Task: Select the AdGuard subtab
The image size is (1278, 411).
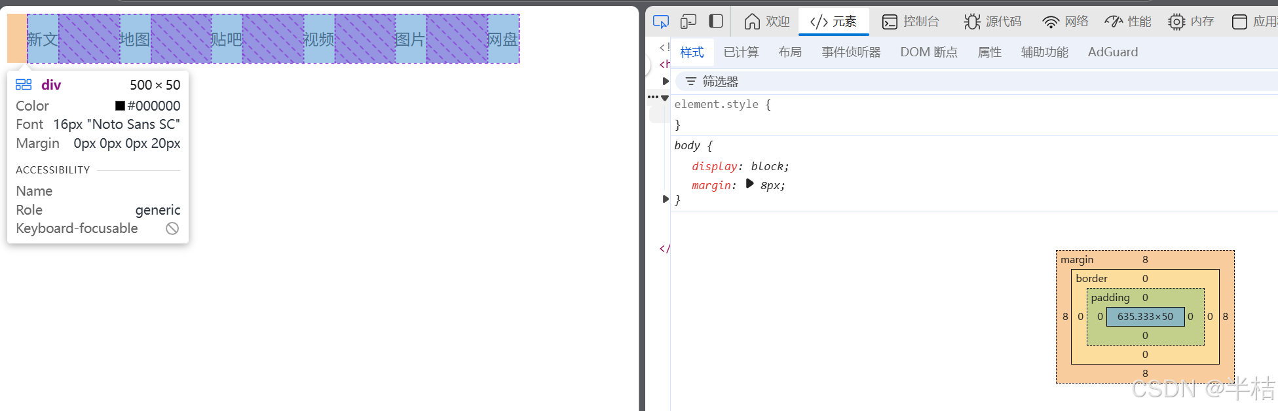Action: 1113,52
